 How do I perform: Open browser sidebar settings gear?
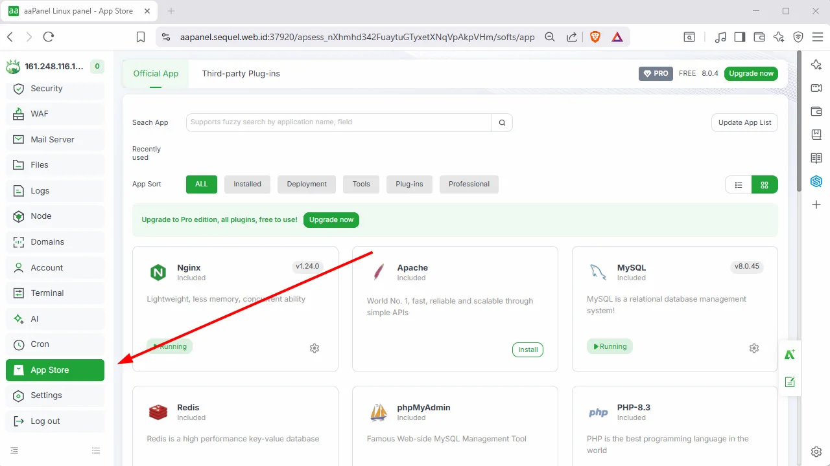click(x=816, y=452)
